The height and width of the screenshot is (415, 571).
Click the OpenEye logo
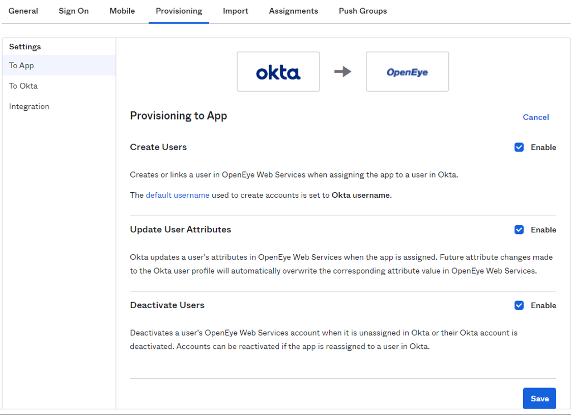coord(407,72)
